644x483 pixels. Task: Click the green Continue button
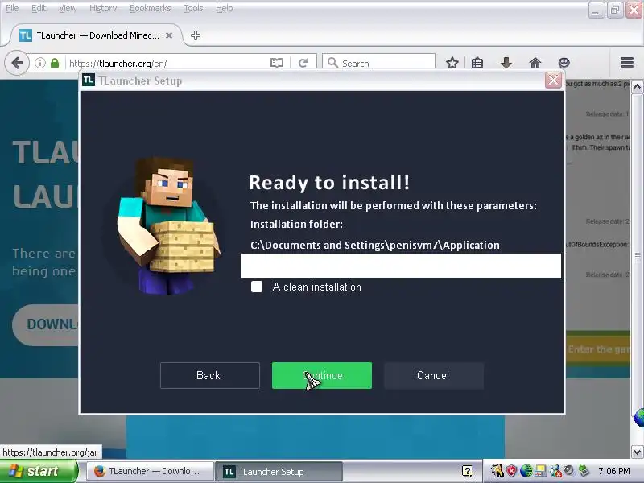tap(321, 375)
